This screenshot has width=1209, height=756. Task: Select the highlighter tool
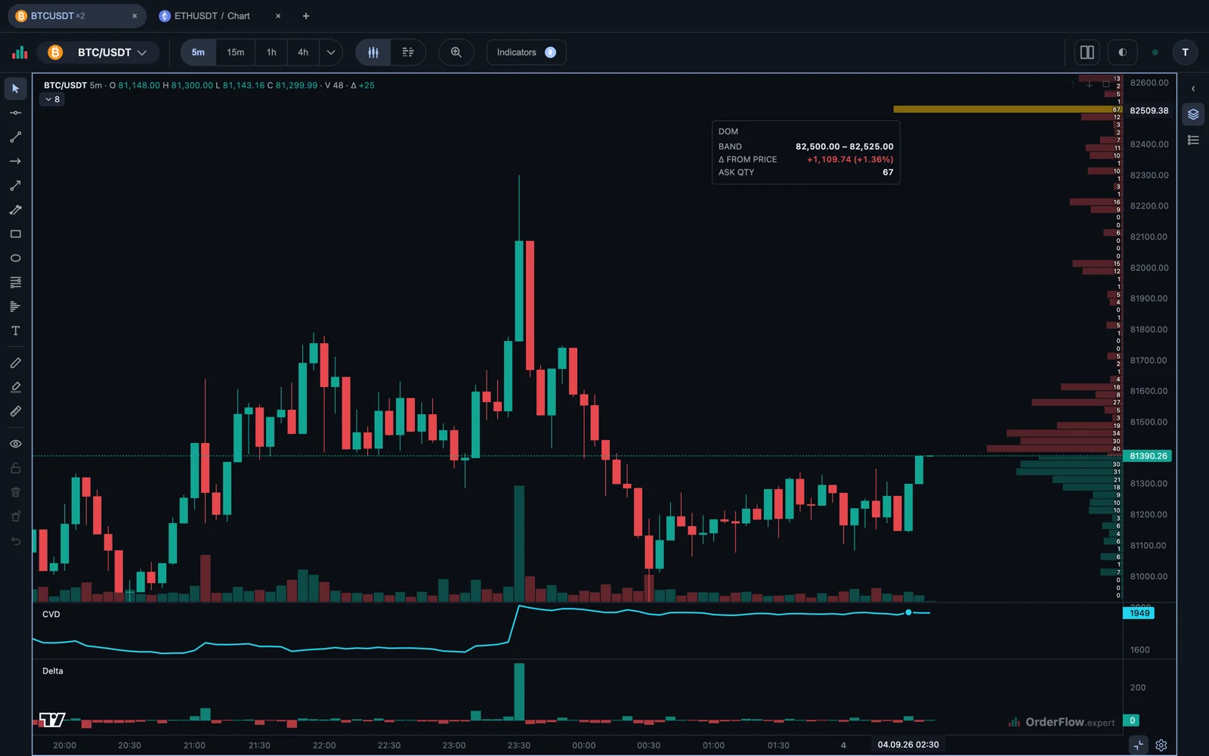coord(15,387)
